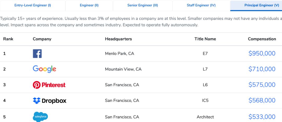
Task: Click the Salesforce cloud logo
Action: (40, 117)
